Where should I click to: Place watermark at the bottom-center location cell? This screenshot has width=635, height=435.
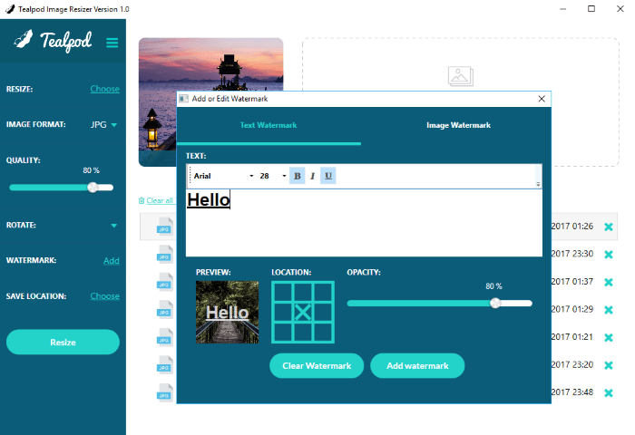tap(302, 333)
